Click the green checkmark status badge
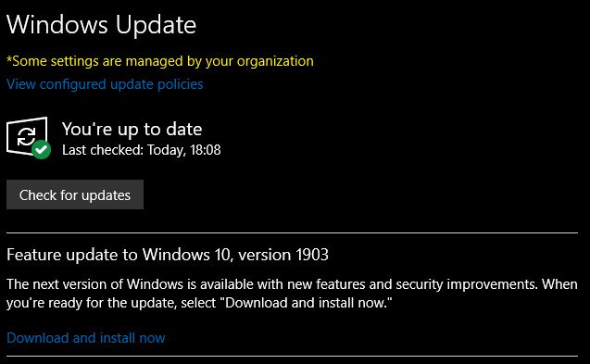 [x=41, y=149]
